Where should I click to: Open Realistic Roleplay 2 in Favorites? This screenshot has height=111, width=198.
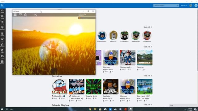pyautogui.click(x=111, y=87)
